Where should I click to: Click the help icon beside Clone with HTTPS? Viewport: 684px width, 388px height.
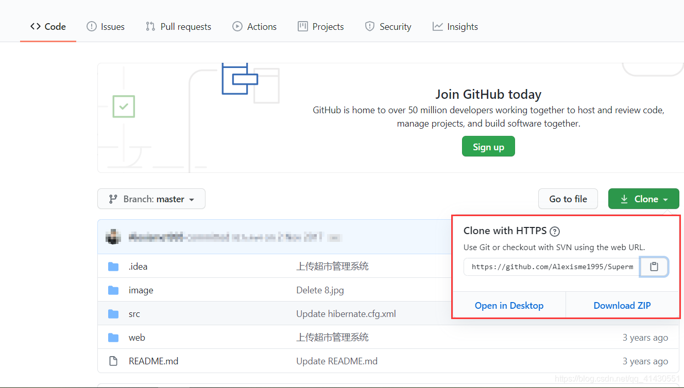pyautogui.click(x=555, y=231)
